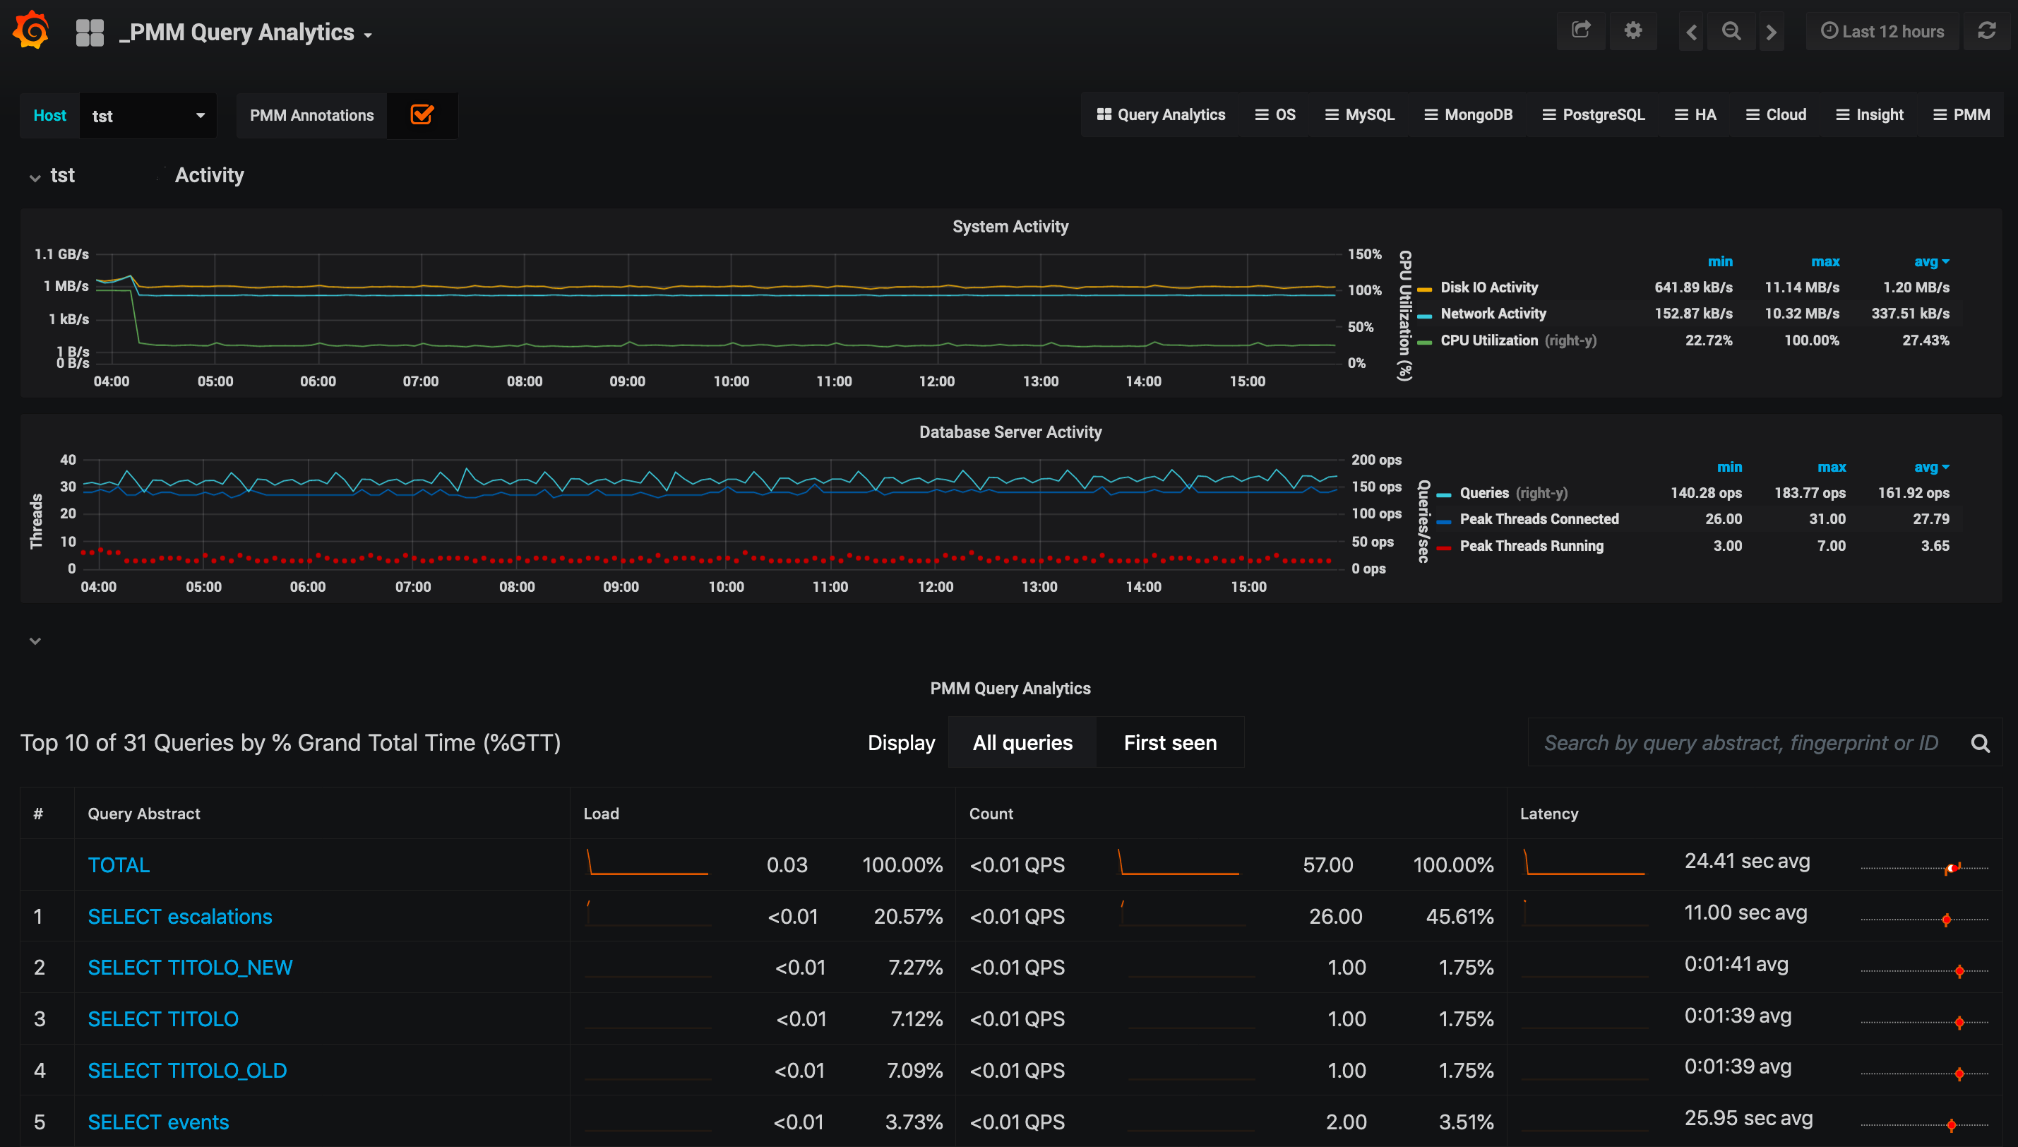
Task: Open the PMM Query Analytics panel title
Action: point(1010,689)
